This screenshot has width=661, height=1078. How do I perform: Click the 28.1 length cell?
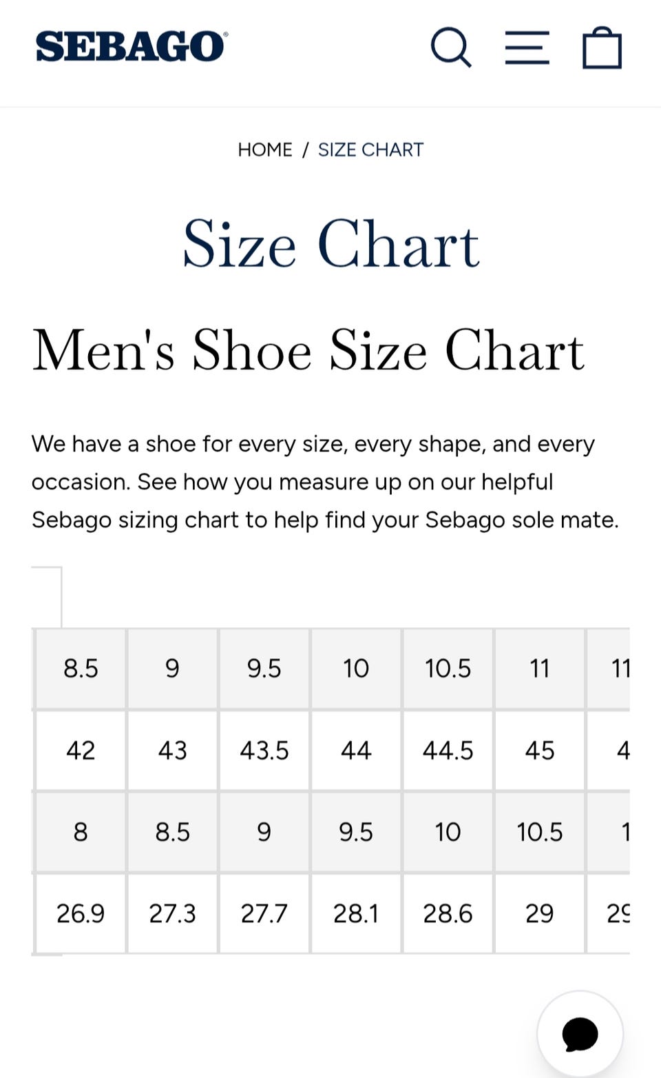pyautogui.click(x=356, y=914)
